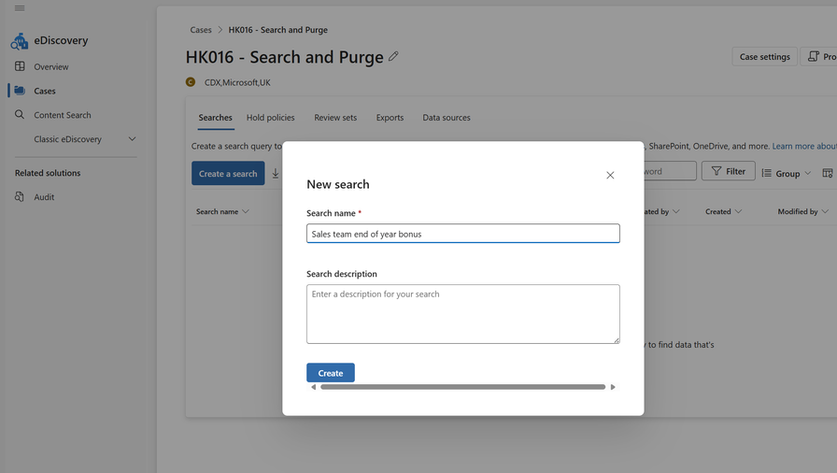The width and height of the screenshot is (837, 473).
Task: Open the Search name column sort dropdown
Action: pos(246,211)
